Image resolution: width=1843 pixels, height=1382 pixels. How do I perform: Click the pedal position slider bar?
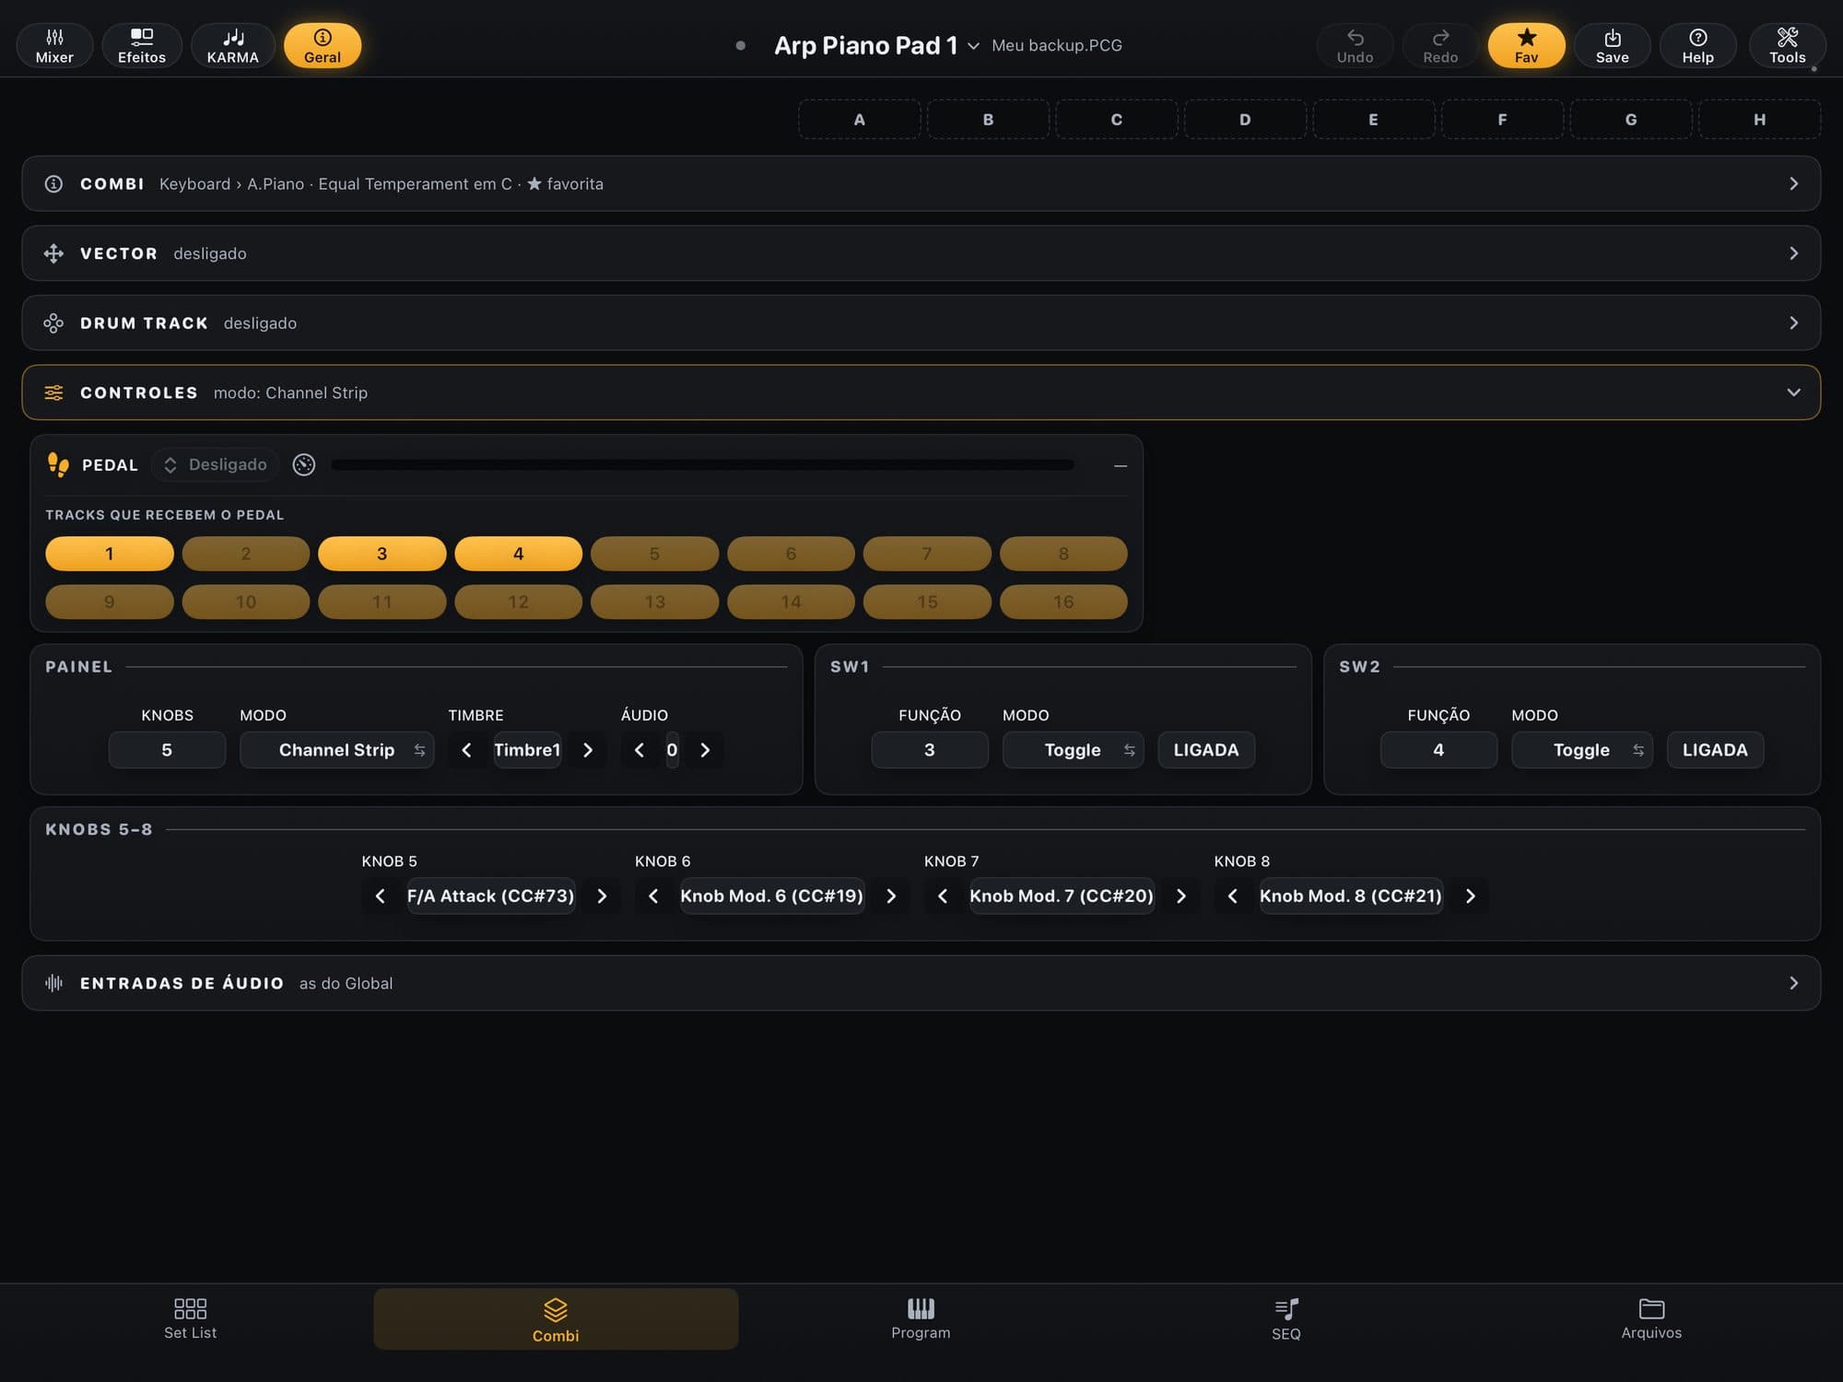tap(702, 465)
